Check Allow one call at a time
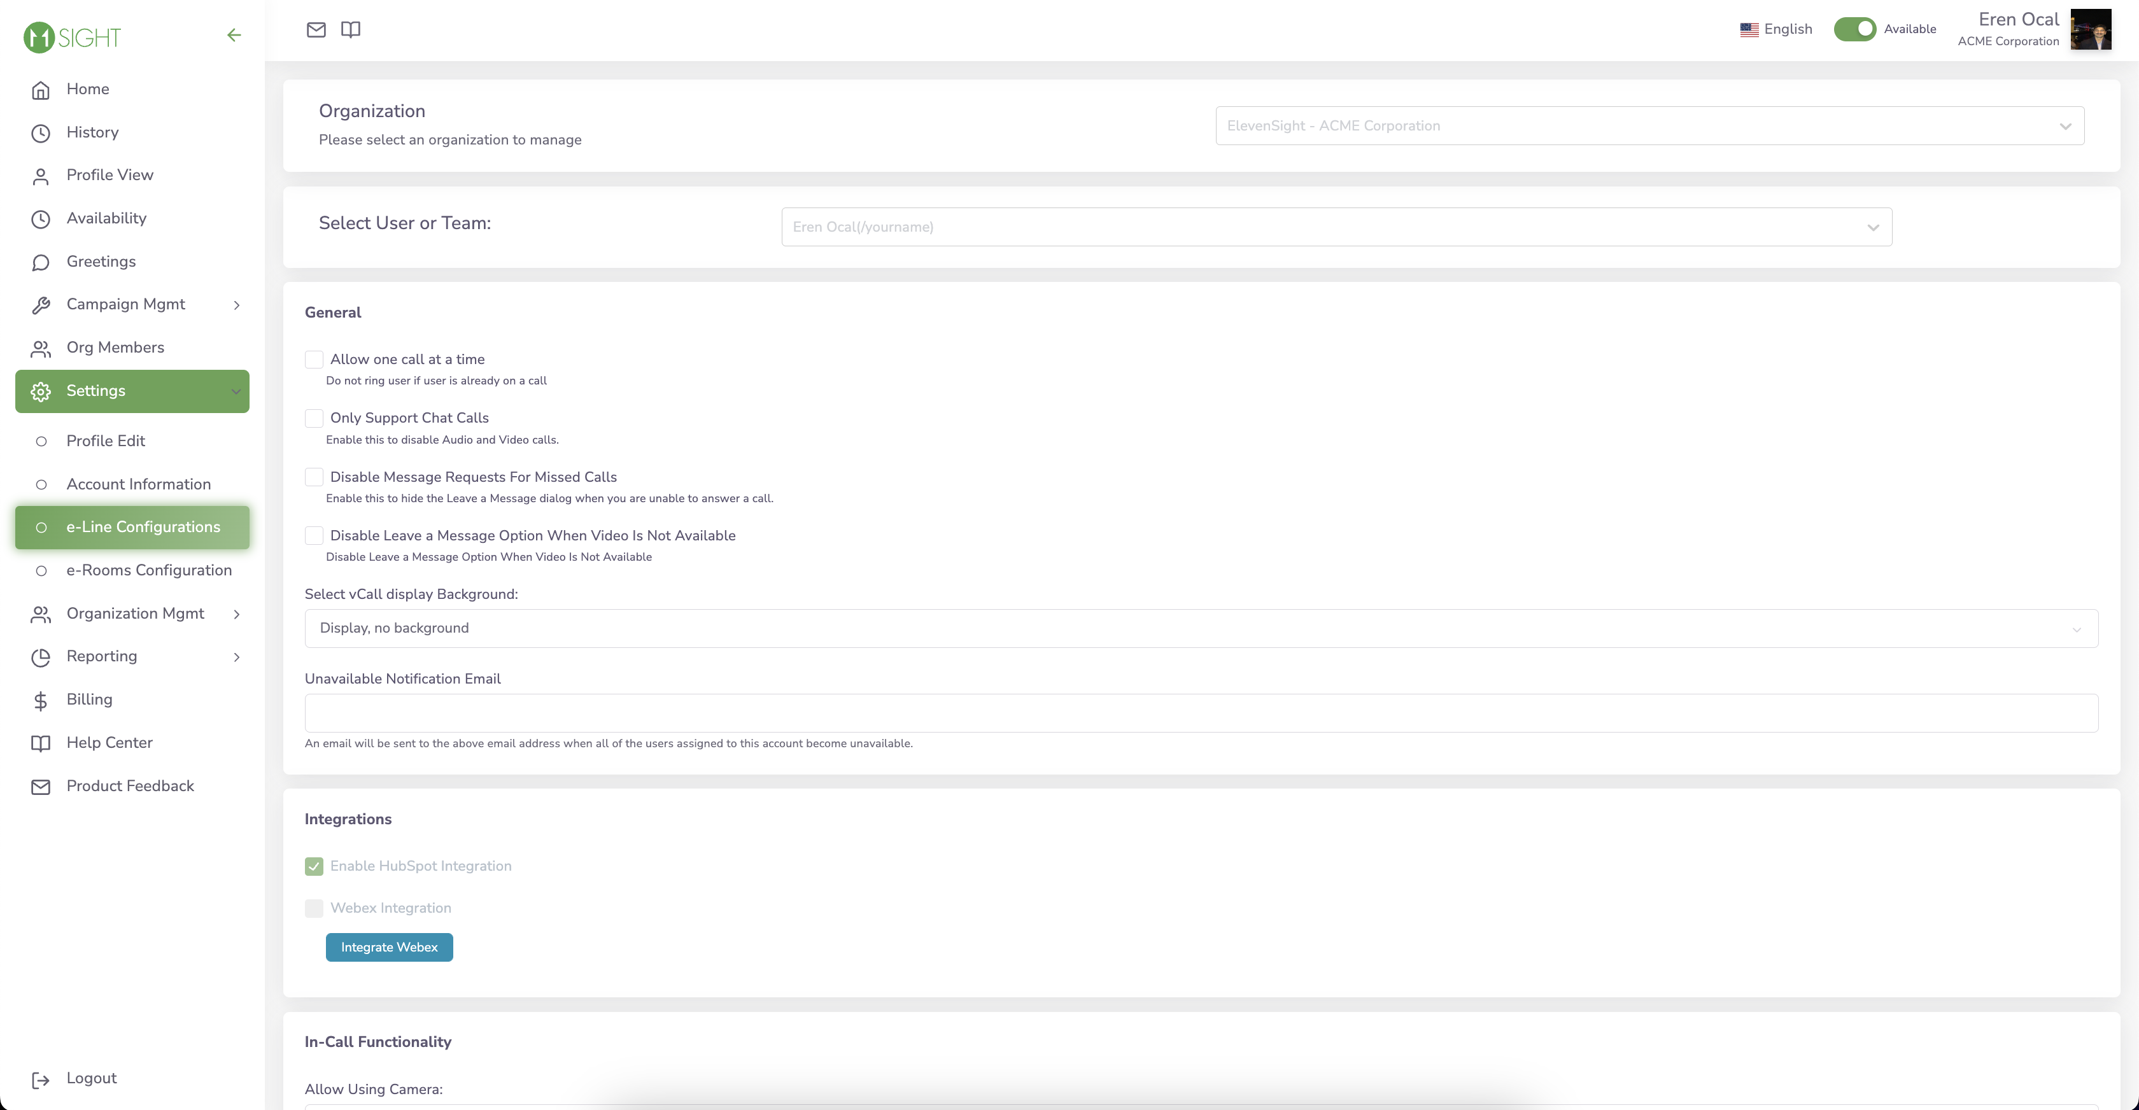The image size is (2139, 1110). point(314,360)
